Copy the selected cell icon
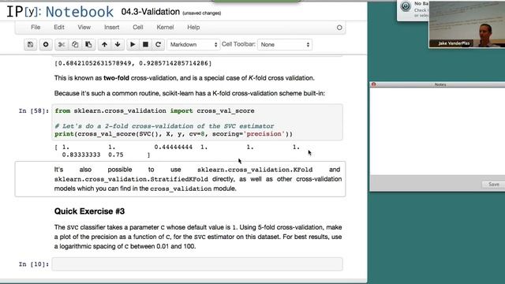 pyautogui.click(x=75, y=45)
